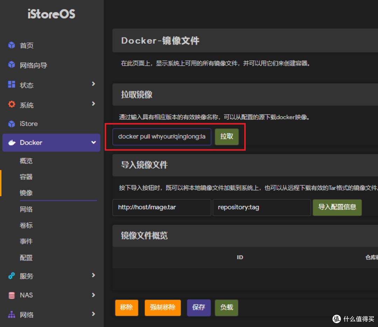Click the Docker-镜像文件 page title
Viewport: 378px width, 327px height.
[x=160, y=41]
